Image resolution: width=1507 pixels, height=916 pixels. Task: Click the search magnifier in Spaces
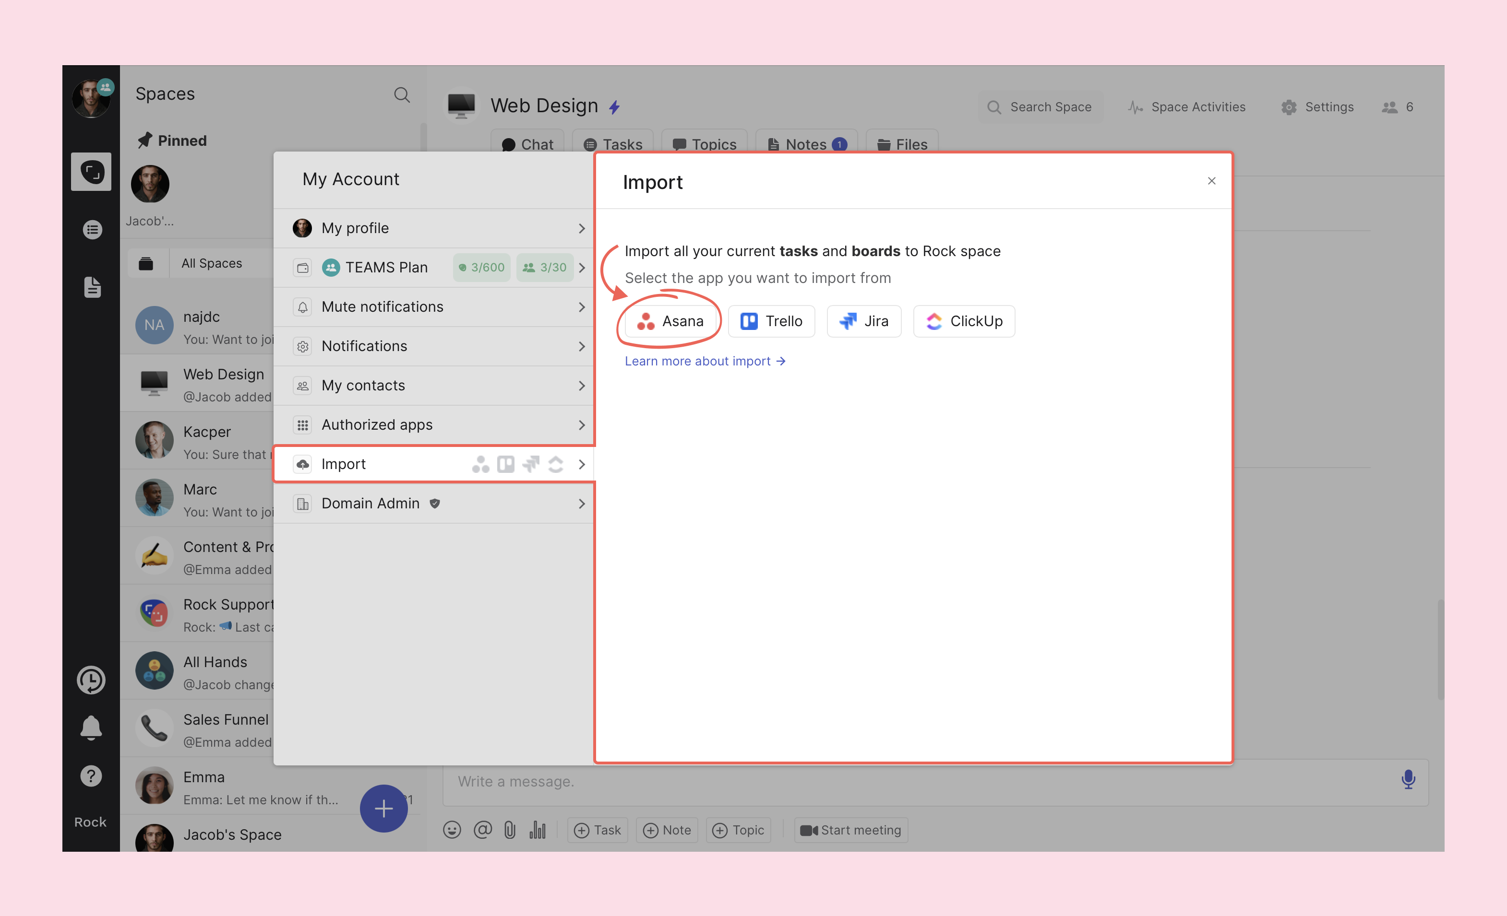[x=402, y=94]
